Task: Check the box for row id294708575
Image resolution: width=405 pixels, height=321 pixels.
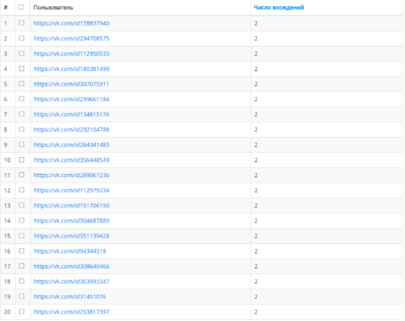Action: point(22,38)
